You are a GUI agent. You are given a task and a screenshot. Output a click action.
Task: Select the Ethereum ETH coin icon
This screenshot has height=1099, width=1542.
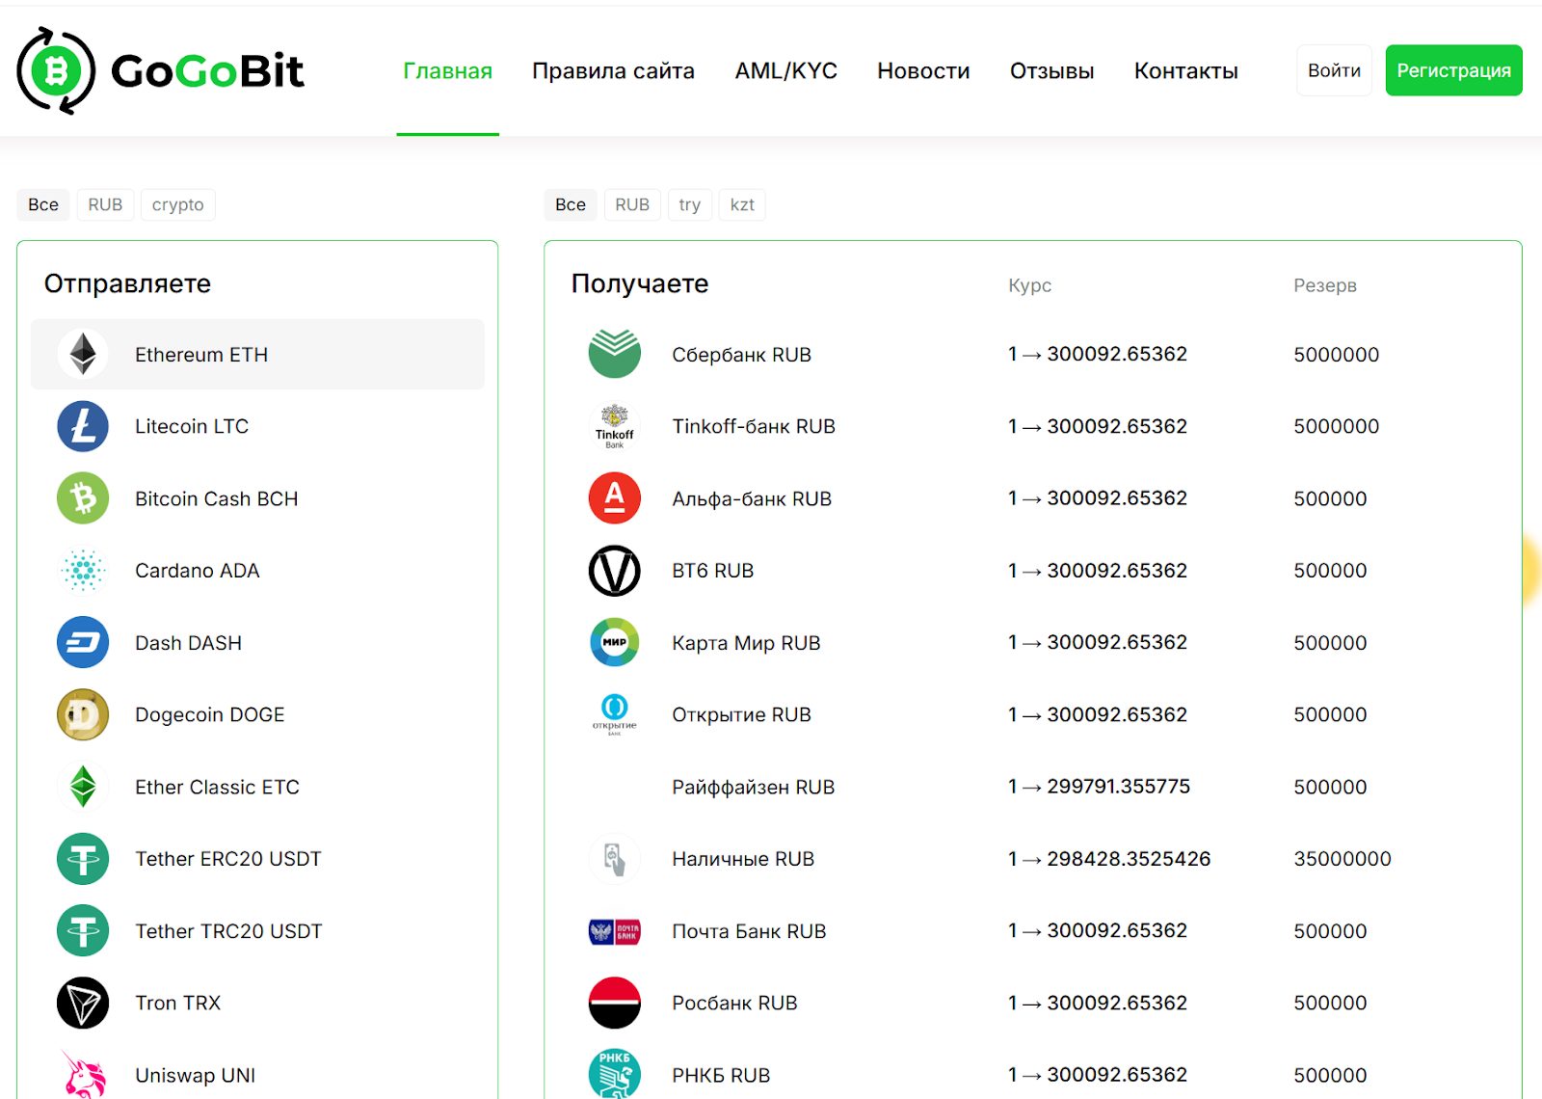click(x=83, y=354)
